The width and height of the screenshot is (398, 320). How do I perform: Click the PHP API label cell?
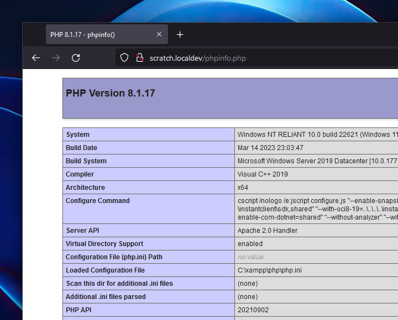pos(149,310)
